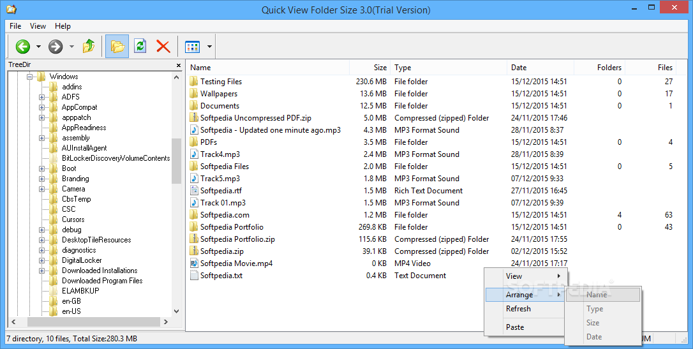Sort by the Type column header
Screen dimensions: 693x349
(449, 68)
